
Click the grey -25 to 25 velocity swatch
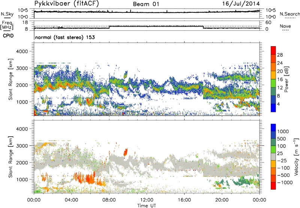point(273,157)
